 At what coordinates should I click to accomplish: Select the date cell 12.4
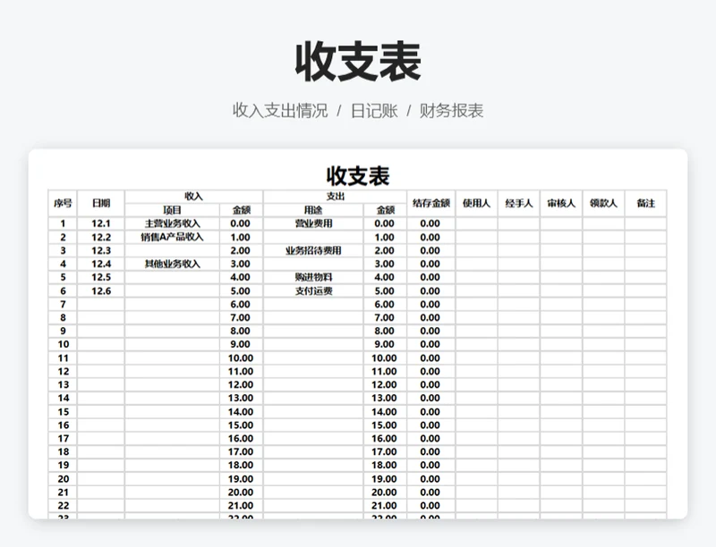101,264
